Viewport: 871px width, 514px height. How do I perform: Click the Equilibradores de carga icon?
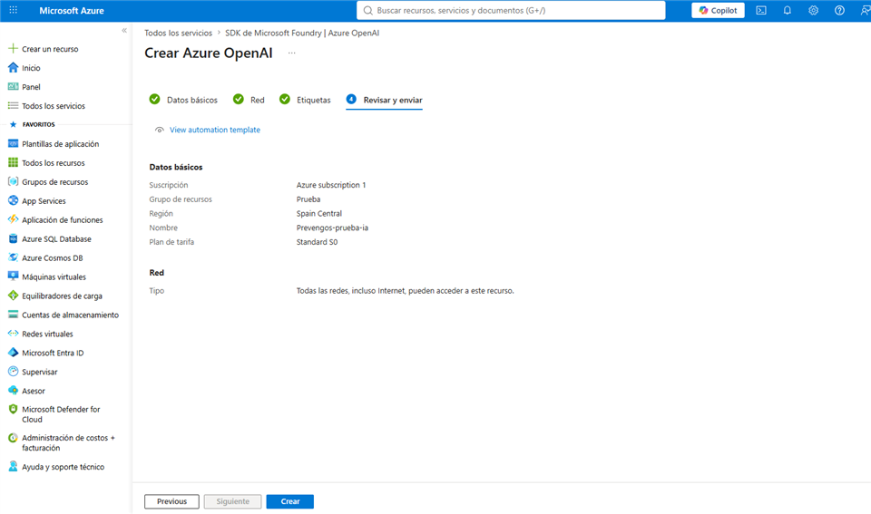13,296
